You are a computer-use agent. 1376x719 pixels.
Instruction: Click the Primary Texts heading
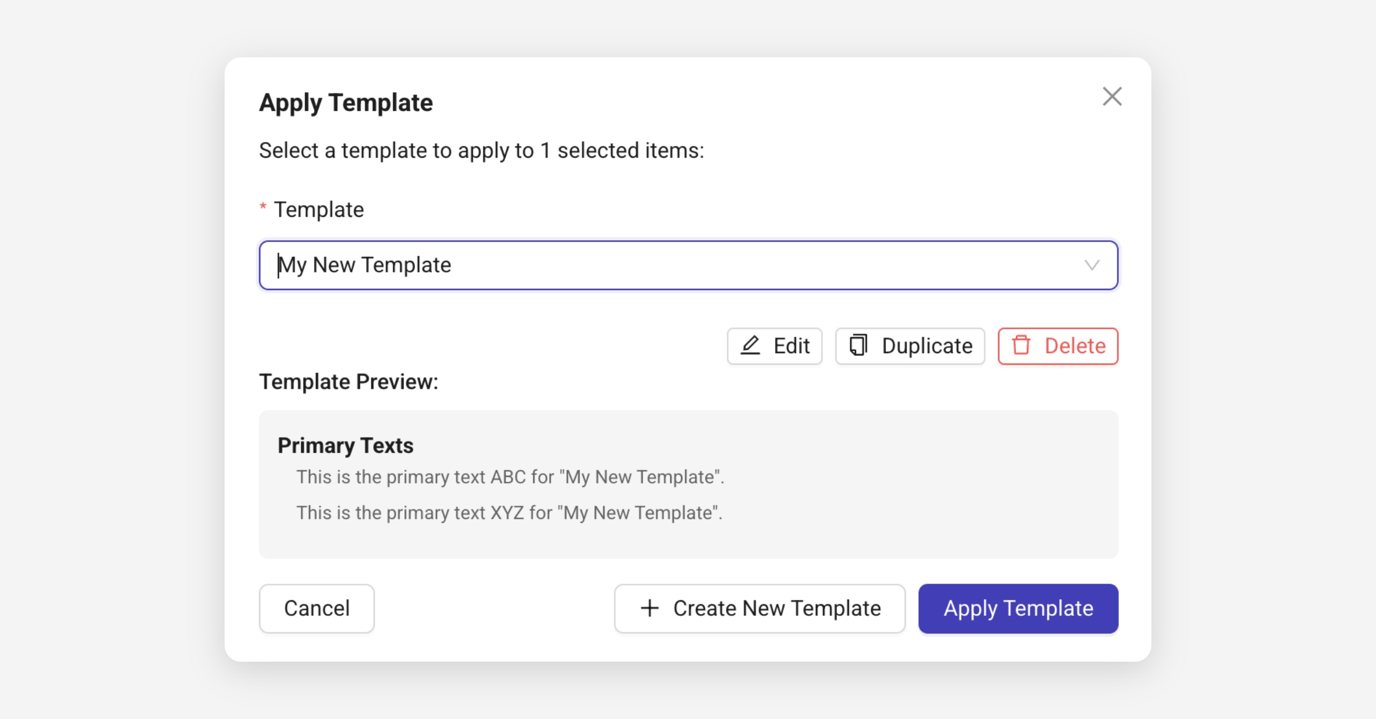click(x=345, y=446)
